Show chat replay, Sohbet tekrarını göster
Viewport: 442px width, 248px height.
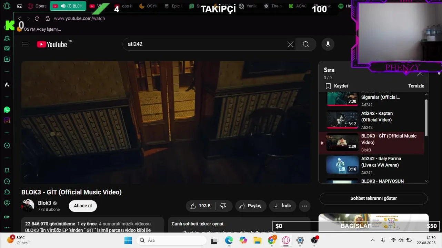373,198
